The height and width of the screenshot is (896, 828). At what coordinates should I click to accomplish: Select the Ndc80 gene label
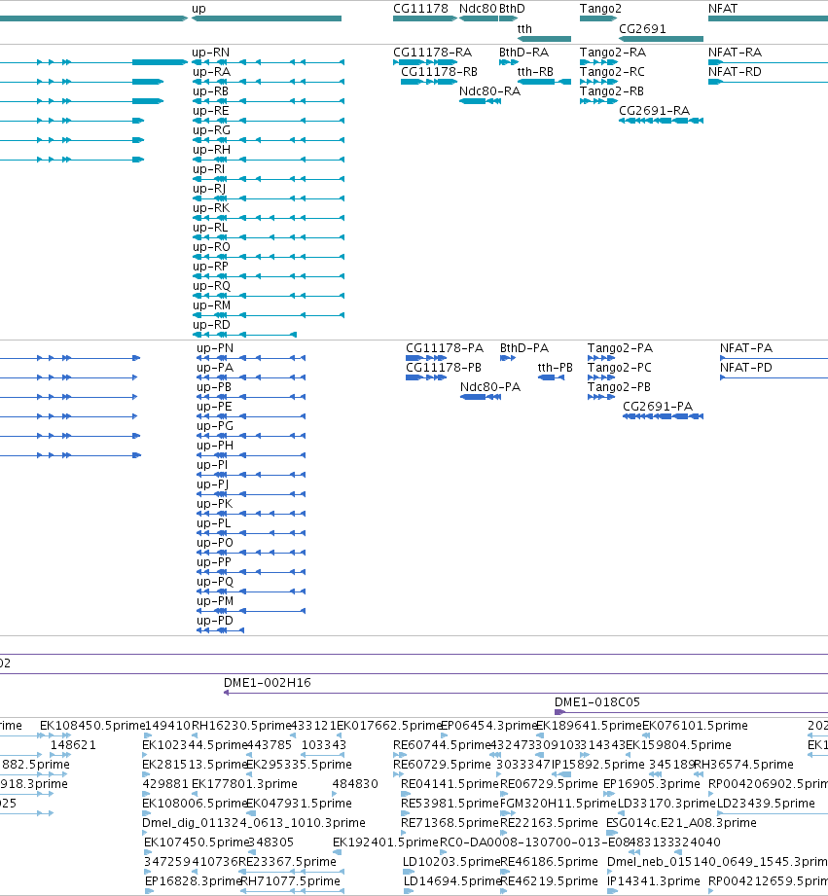click(x=478, y=9)
